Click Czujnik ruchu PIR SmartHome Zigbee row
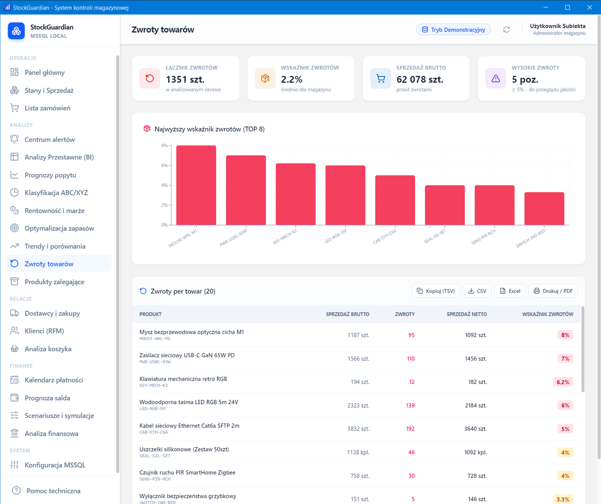 click(356, 475)
